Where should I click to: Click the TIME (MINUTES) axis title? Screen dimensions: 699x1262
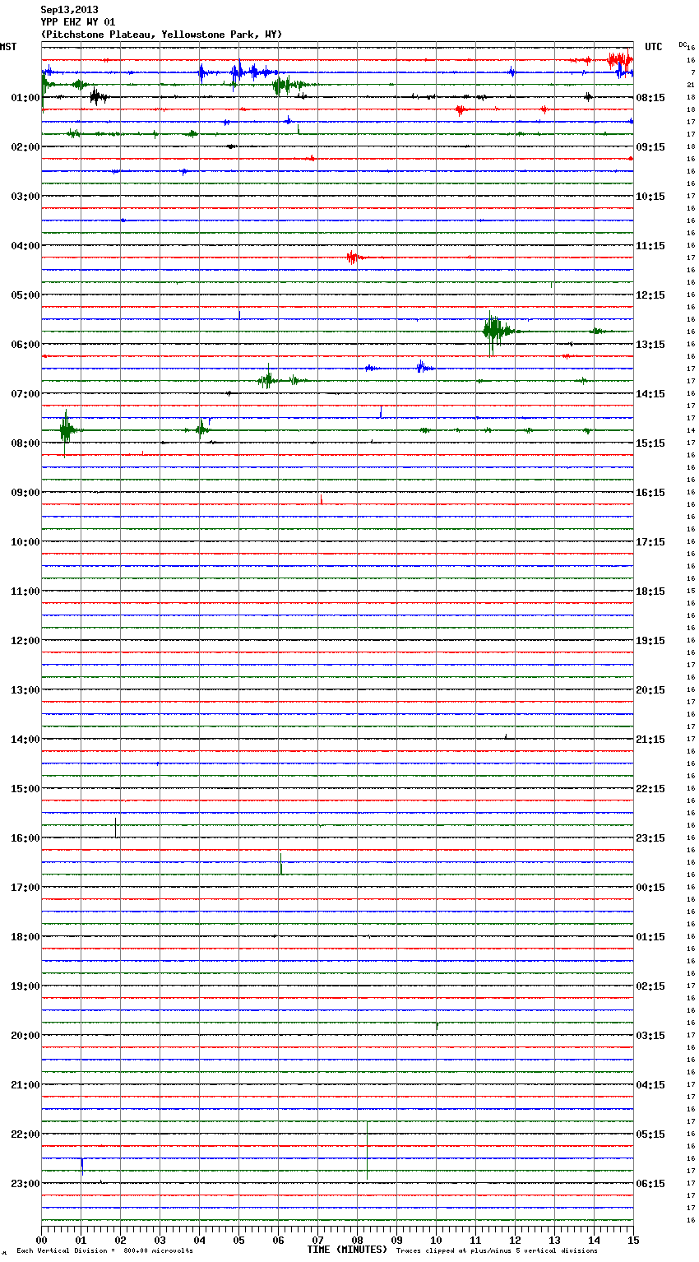point(347,1250)
